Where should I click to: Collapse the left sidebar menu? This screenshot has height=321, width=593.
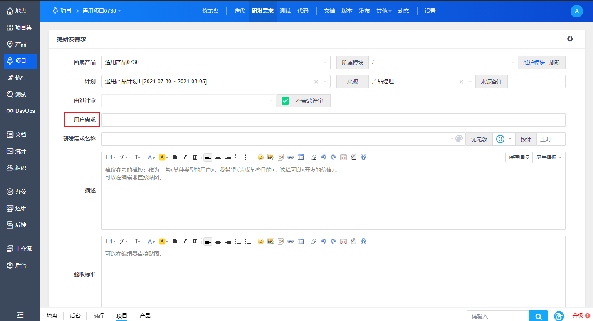click(20, 316)
